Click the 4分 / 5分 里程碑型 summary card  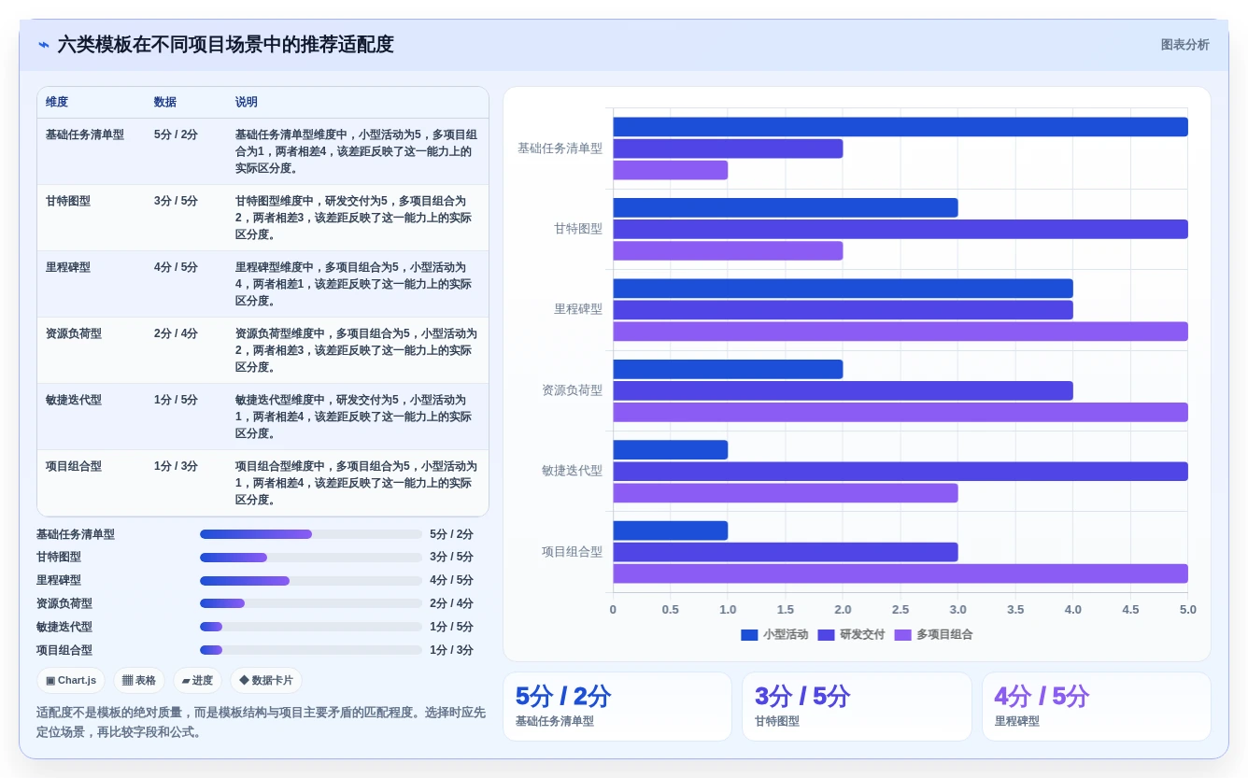1097,706
